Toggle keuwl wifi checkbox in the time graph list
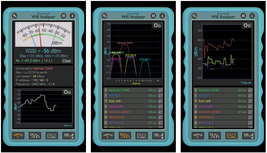 (x=250, y=106)
